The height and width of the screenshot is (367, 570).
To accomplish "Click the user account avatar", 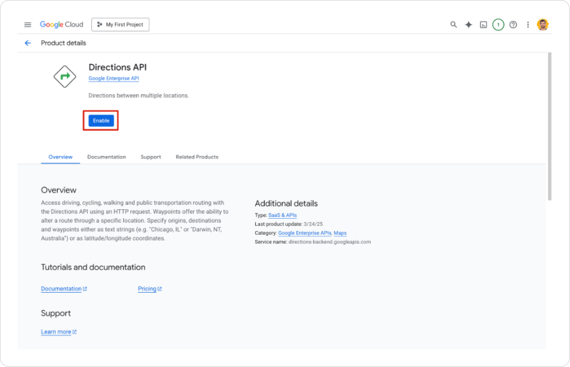I will (x=543, y=25).
